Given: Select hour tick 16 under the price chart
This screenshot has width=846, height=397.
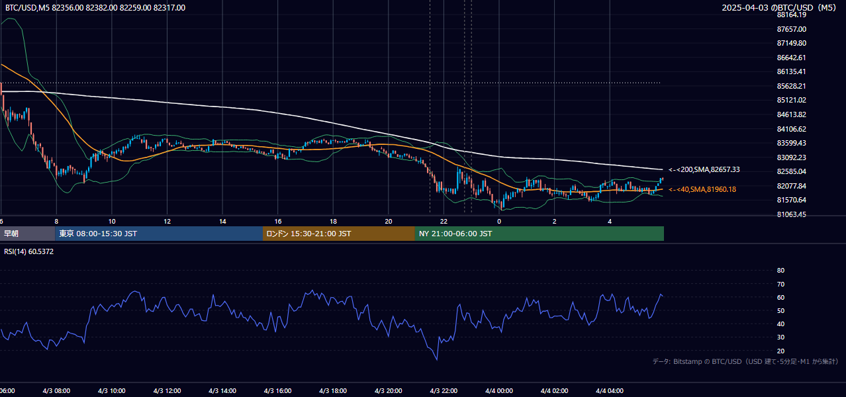Looking at the screenshot, I should pos(278,221).
